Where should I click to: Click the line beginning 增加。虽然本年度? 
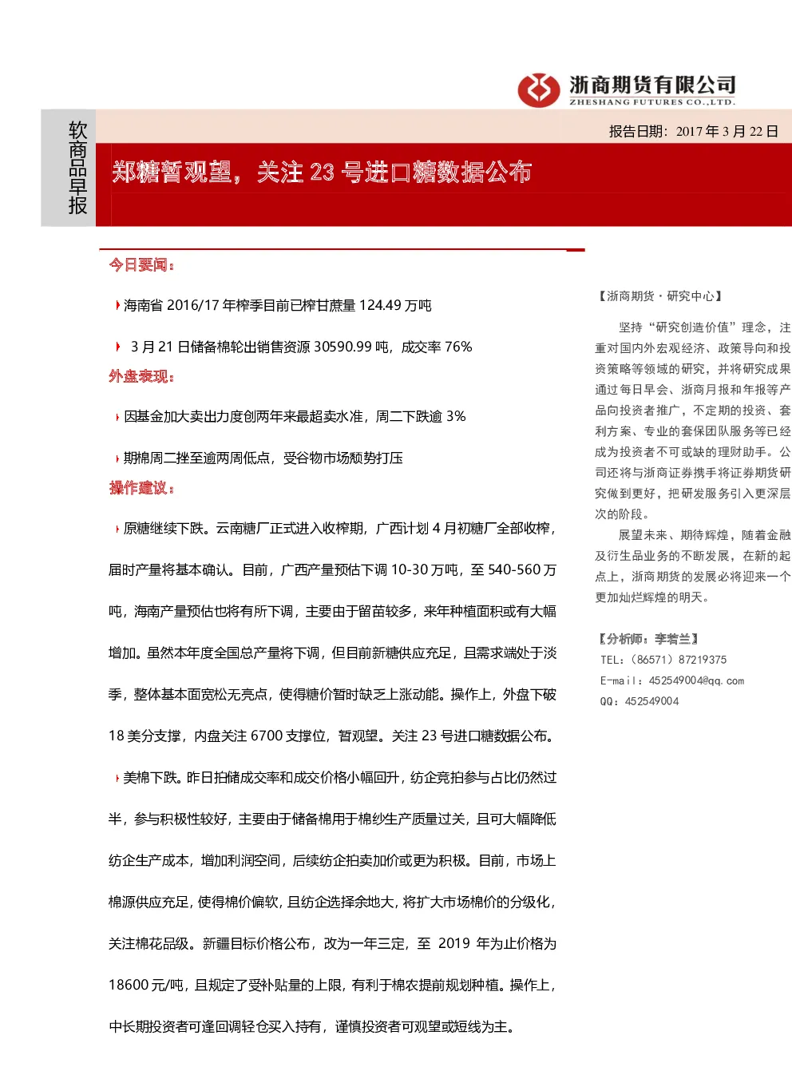click(332, 653)
